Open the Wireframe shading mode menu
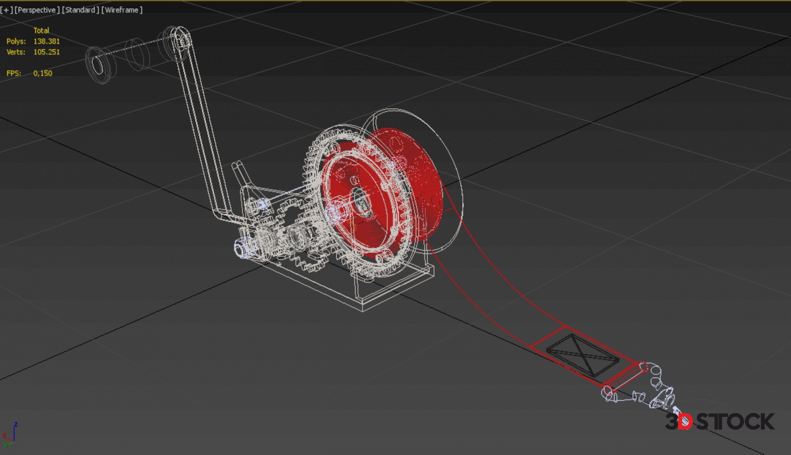 coord(122,10)
